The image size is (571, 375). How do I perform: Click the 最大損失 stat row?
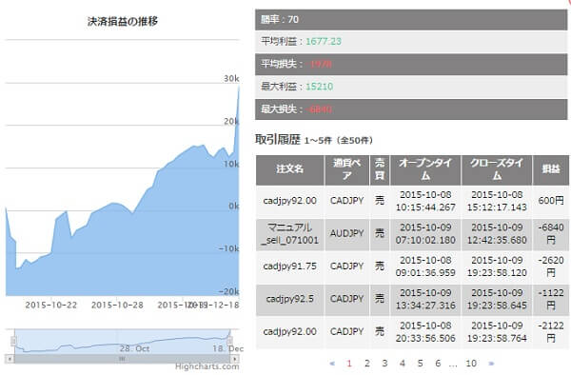point(411,109)
